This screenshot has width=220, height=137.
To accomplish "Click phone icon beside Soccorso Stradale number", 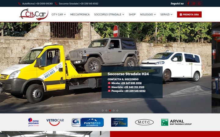I will coord(56,3).
